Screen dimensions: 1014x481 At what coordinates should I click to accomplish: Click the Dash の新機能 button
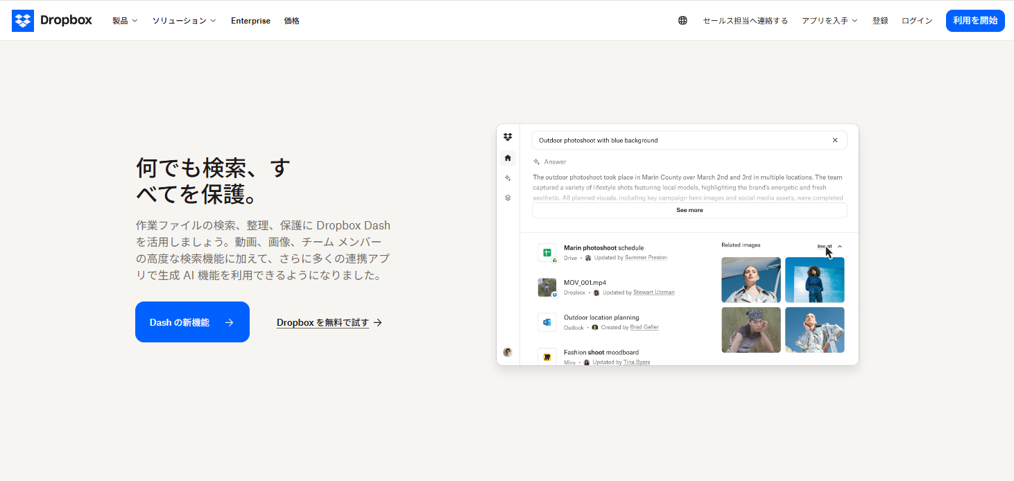[192, 322]
